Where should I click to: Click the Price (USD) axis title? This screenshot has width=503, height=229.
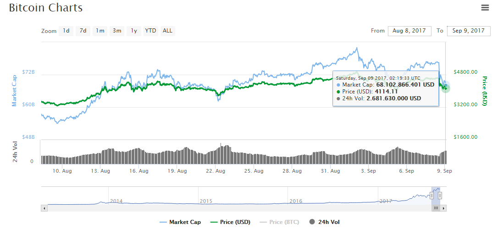[x=485, y=91]
